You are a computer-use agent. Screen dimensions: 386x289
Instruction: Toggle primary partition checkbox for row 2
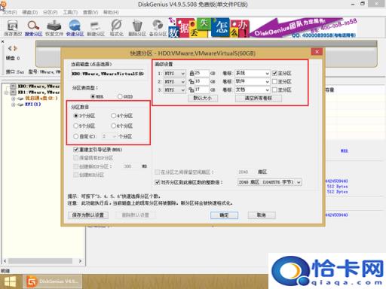(274, 81)
